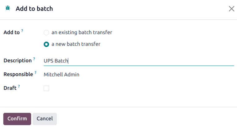
Task: Close the Add to batch dialog
Action: click(x=231, y=9)
